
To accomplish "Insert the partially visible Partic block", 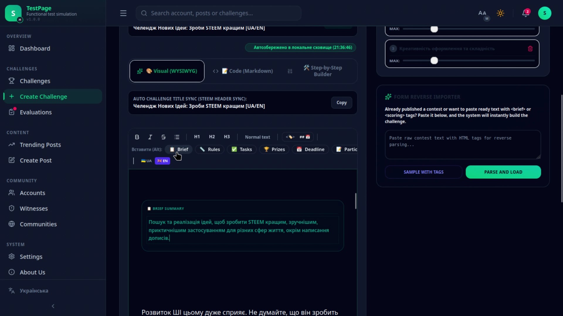I will tap(345, 149).
